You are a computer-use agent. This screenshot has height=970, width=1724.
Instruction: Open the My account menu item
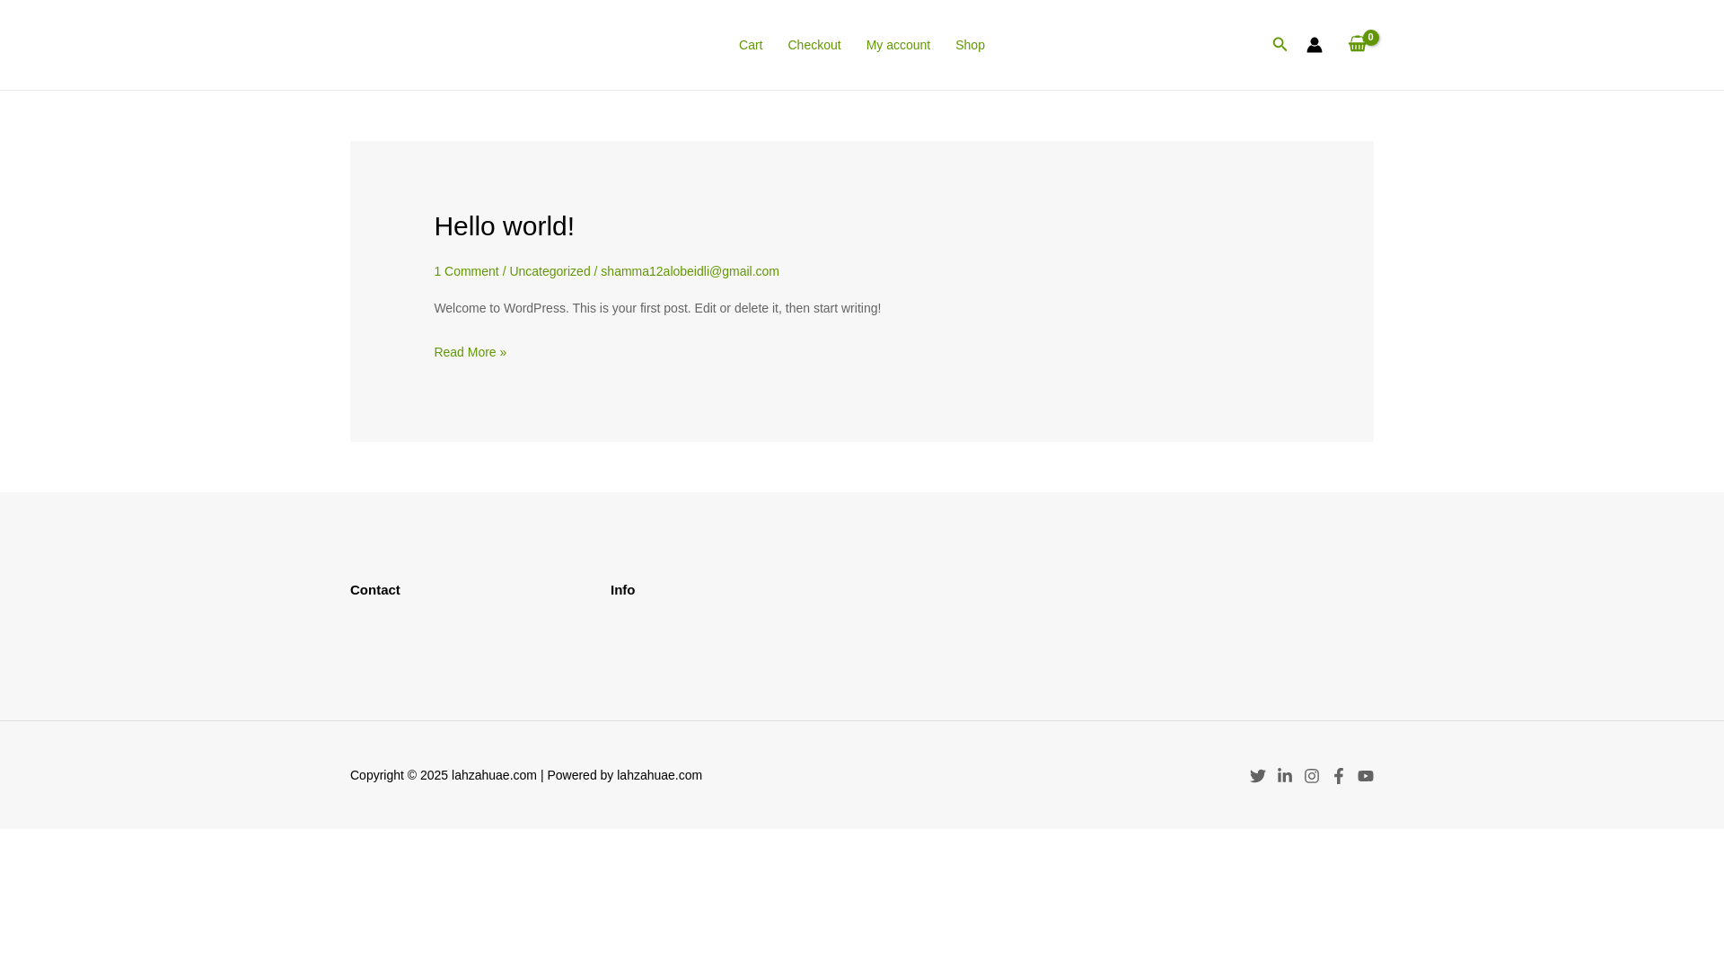(898, 45)
